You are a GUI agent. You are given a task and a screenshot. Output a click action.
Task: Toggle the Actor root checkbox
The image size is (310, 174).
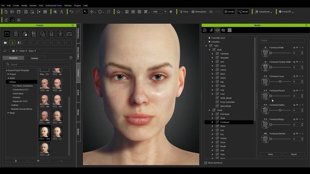[211, 45]
